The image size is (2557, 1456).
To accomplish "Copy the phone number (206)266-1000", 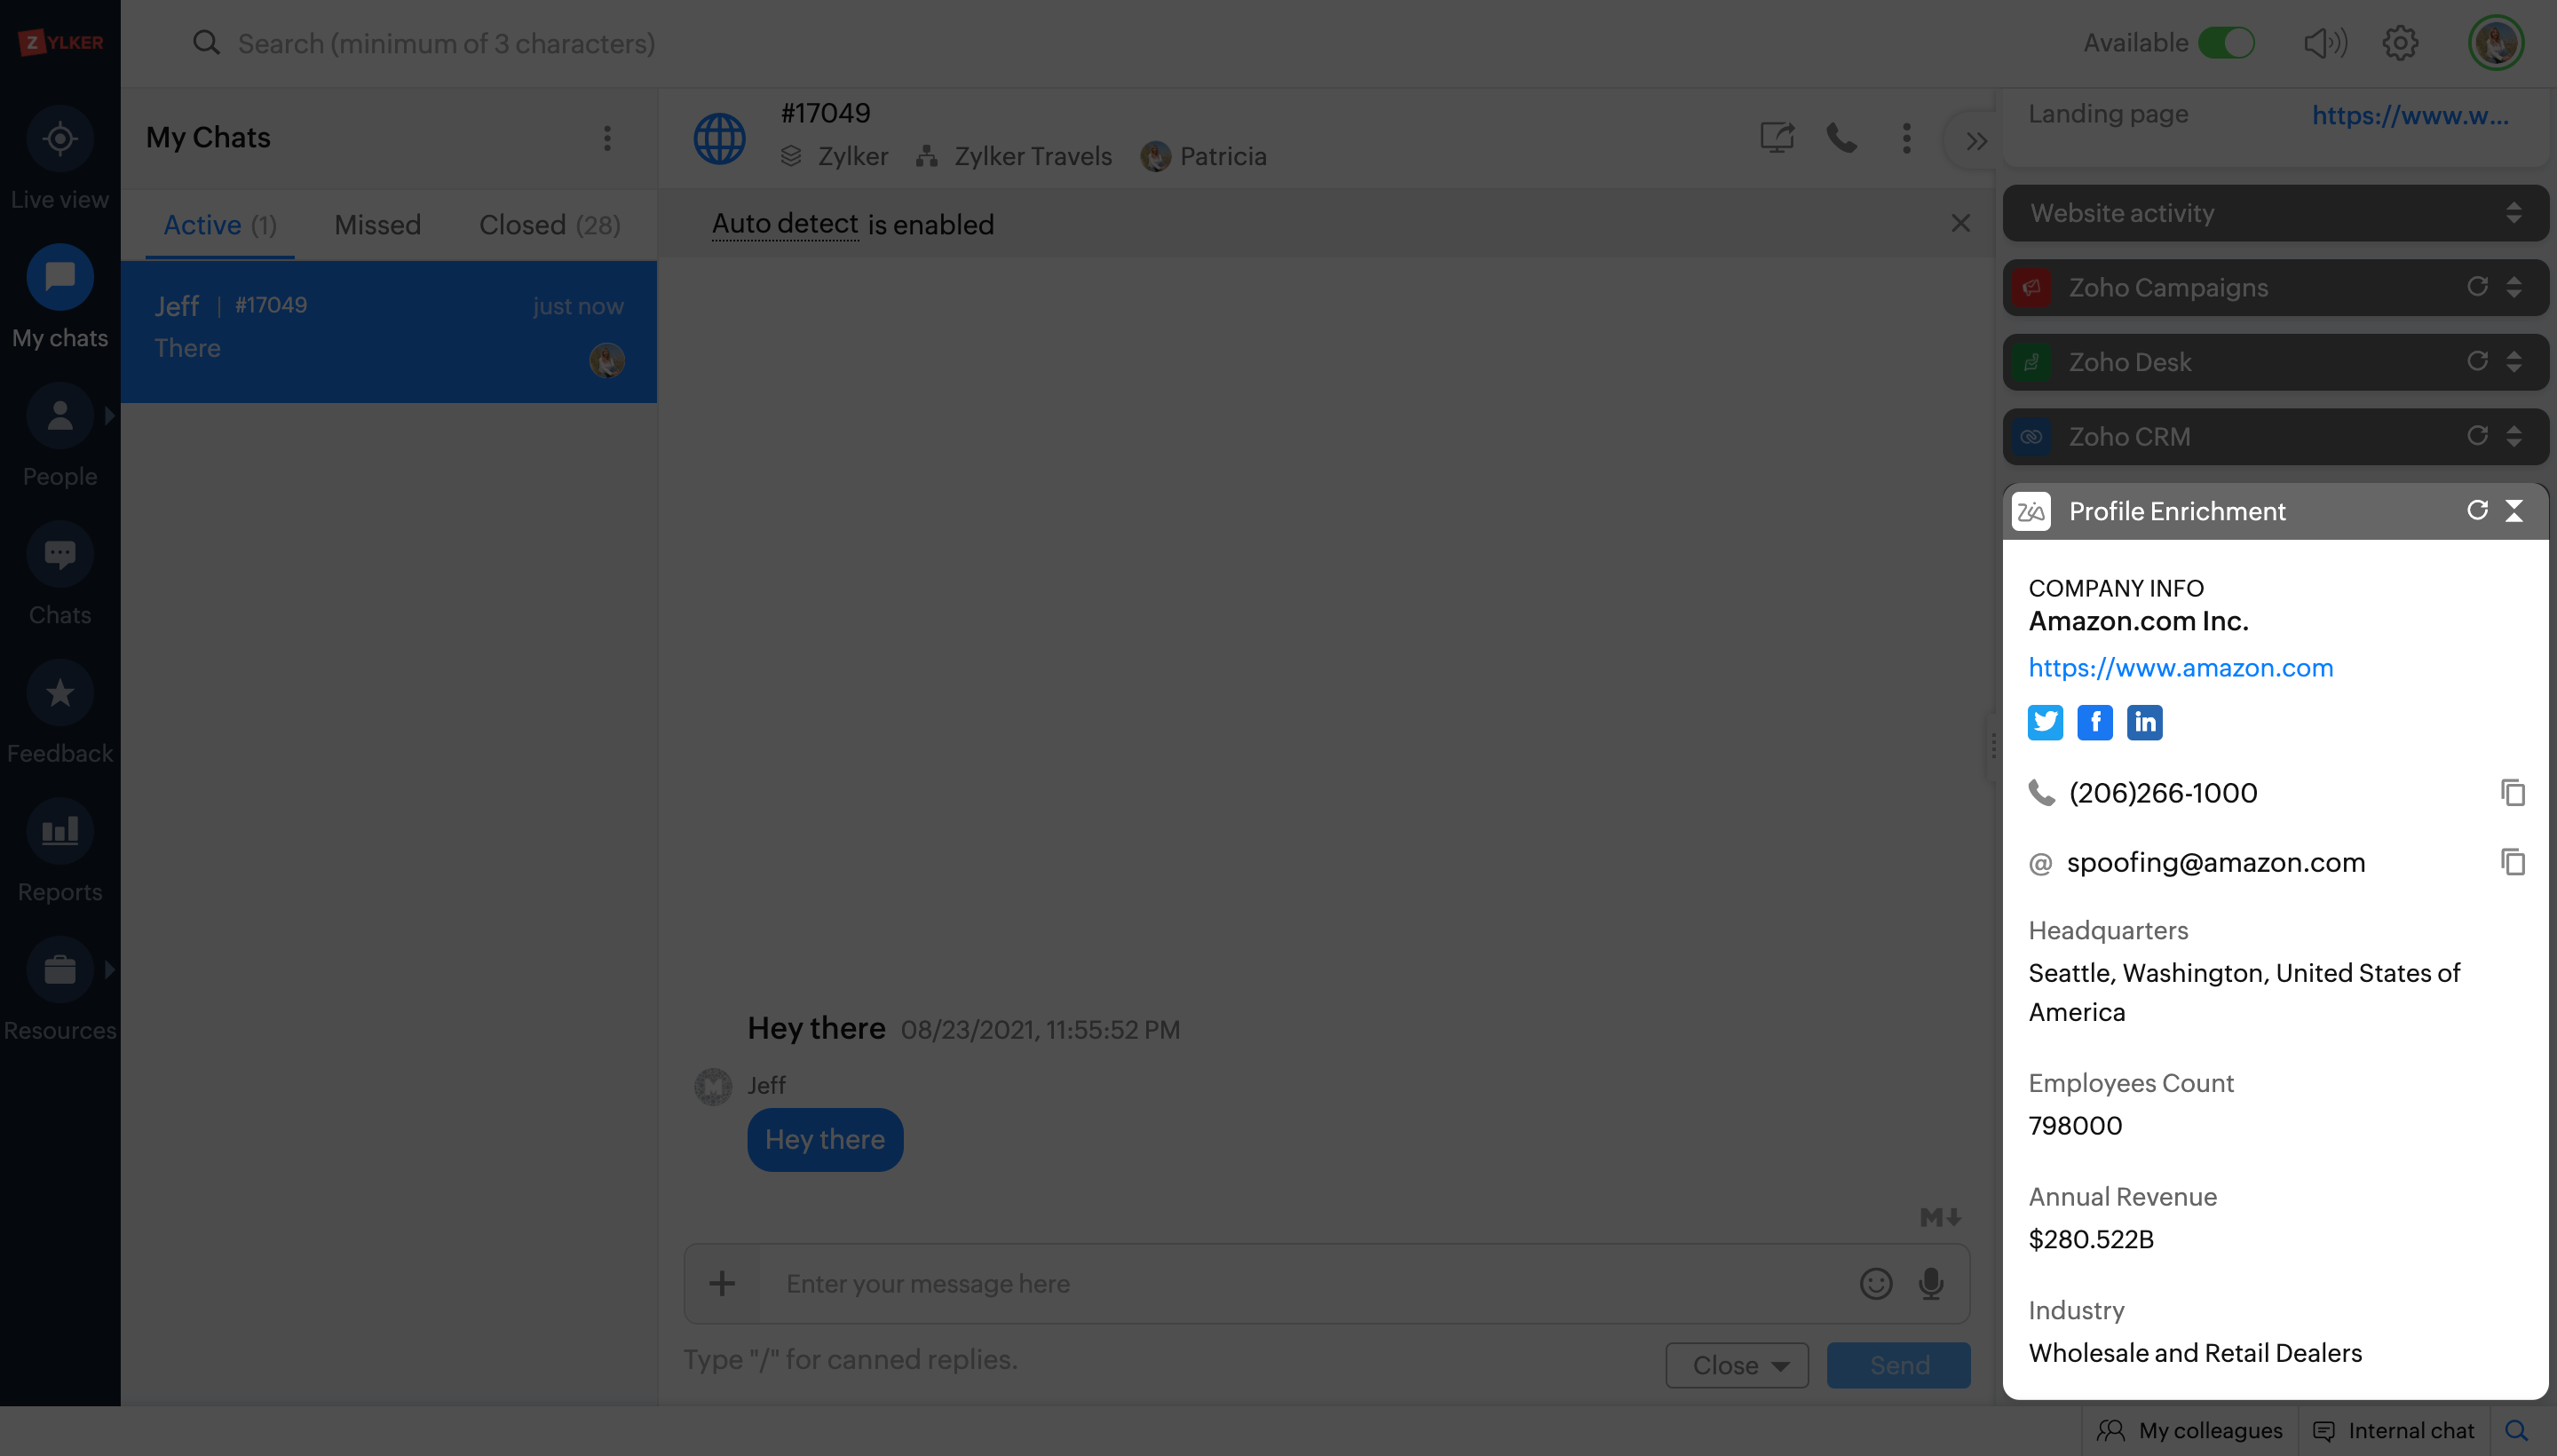I will click(x=2512, y=793).
